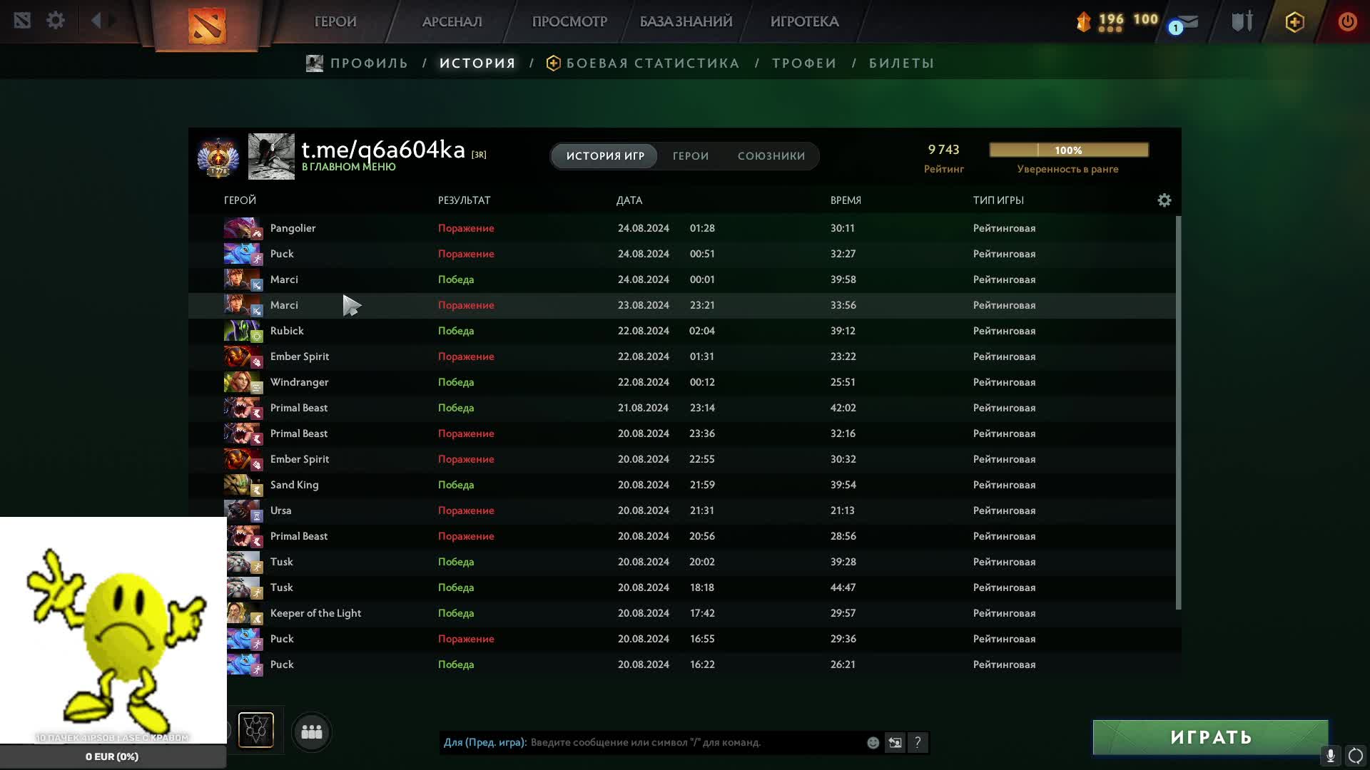Open the ИГРОТЕКА top menu

click(804, 21)
